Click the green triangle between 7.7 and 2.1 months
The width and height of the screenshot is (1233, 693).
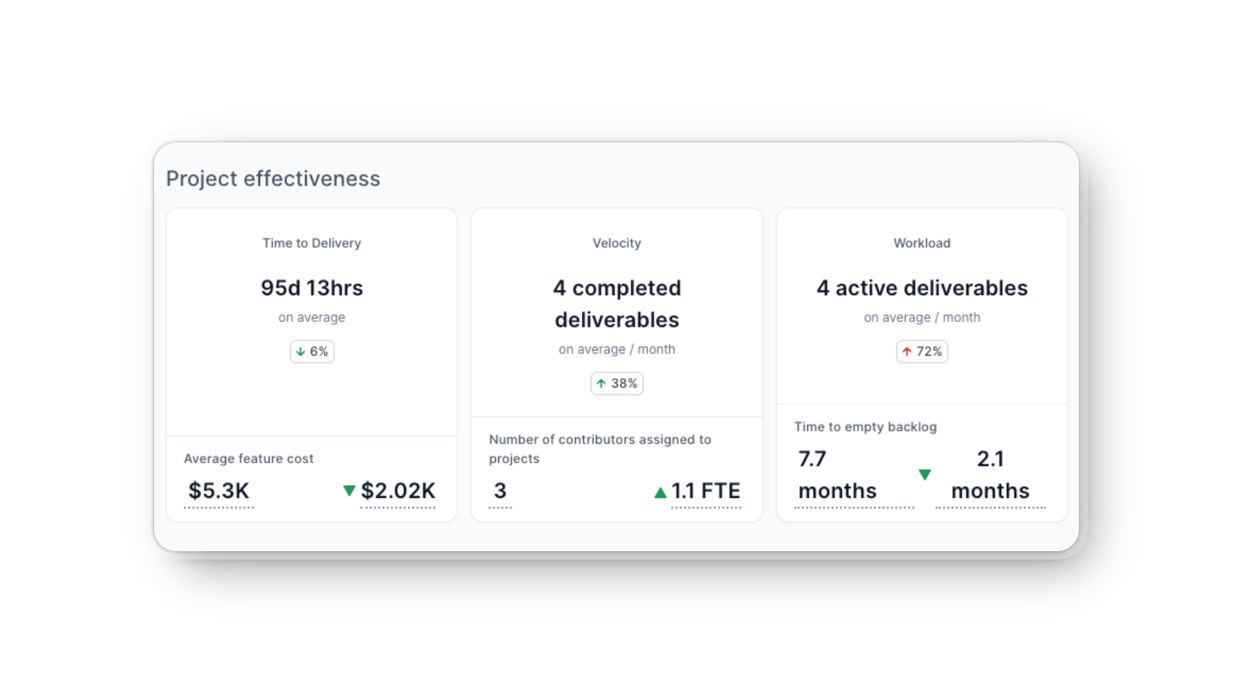point(925,475)
